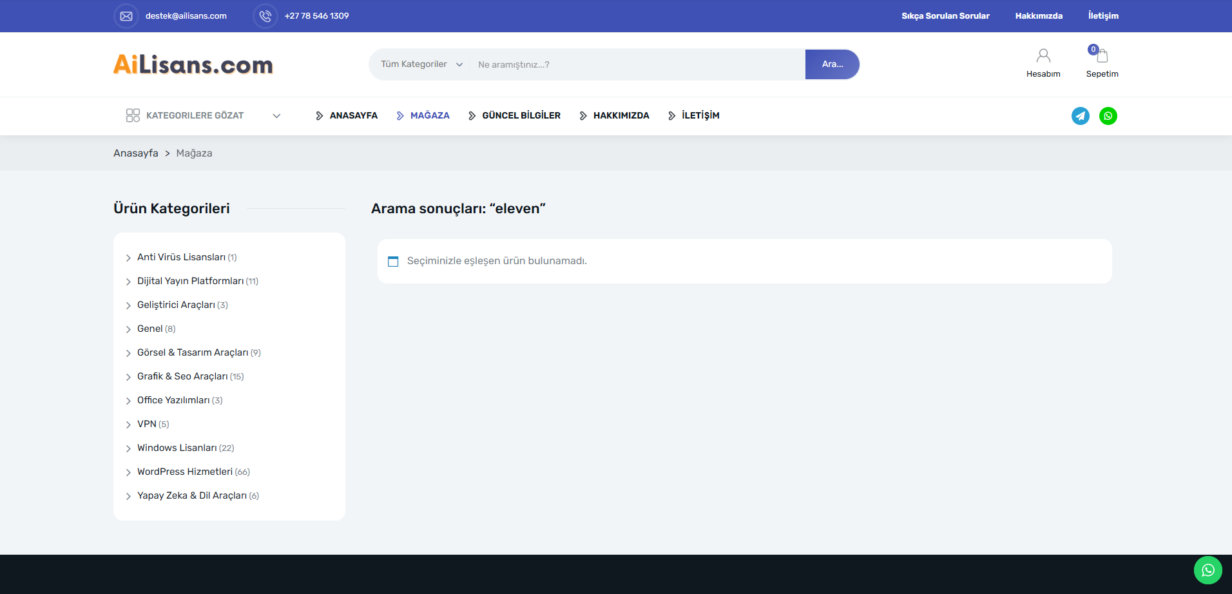Open Grafik & Seo Araçları category
Screen dimensions: 1232x594
(182, 376)
